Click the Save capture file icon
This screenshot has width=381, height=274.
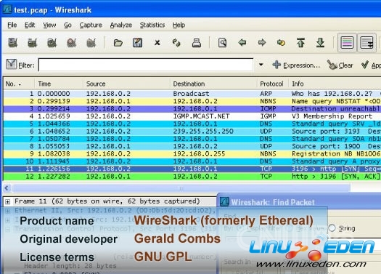138,43
